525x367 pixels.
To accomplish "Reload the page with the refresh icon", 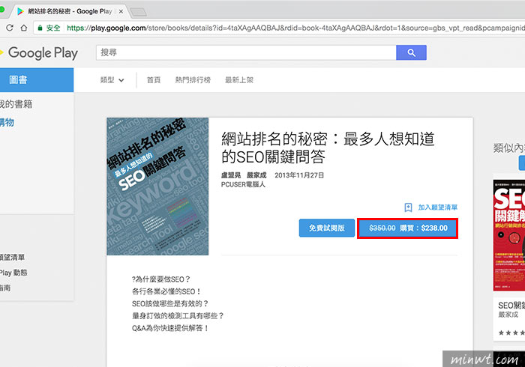I will click(x=9, y=28).
